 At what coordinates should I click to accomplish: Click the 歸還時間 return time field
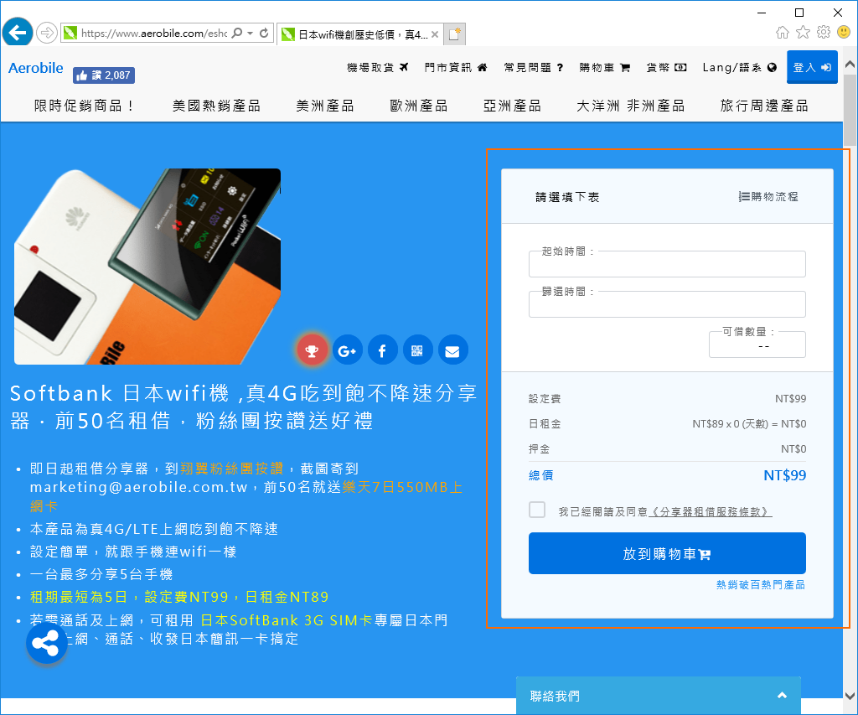pos(667,304)
